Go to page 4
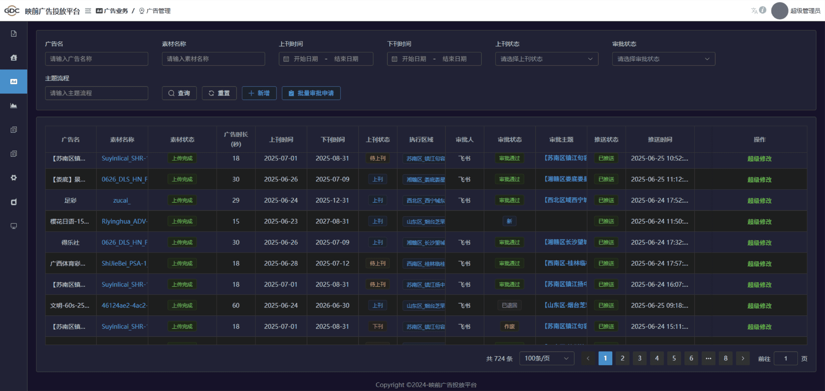Screen dimensions: 825x391 pos(657,358)
